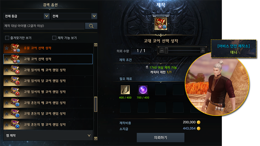
Task: Enable 즐겨찾기만 보기 checkbox
Action: 7,38
